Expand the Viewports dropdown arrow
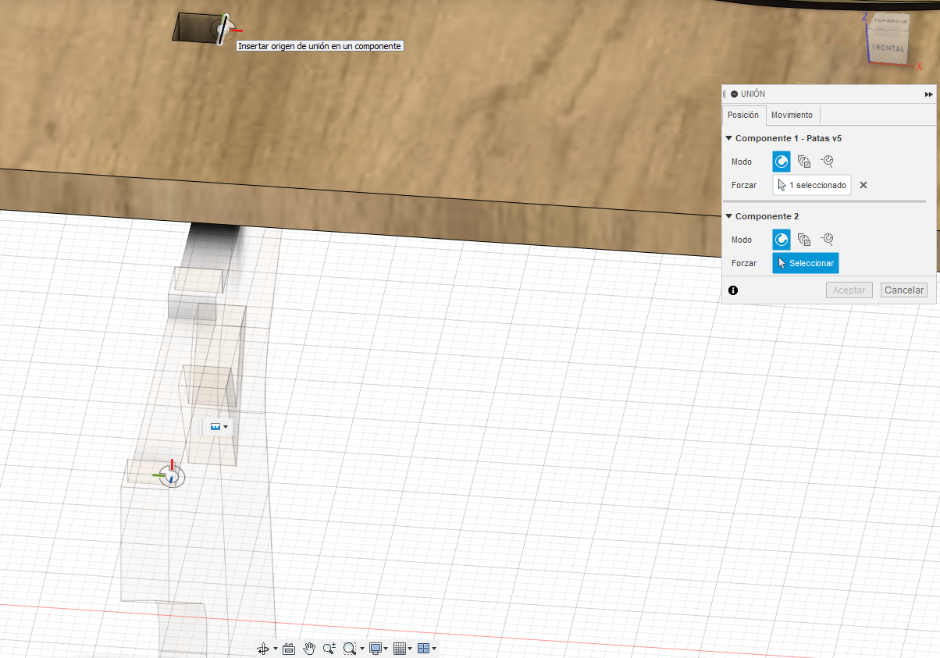The width and height of the screenshot is (940, 658). tap(433, 649)
